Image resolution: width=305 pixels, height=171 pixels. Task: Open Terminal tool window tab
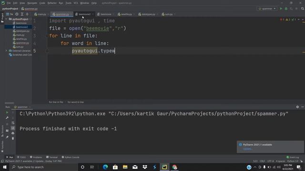52,157
